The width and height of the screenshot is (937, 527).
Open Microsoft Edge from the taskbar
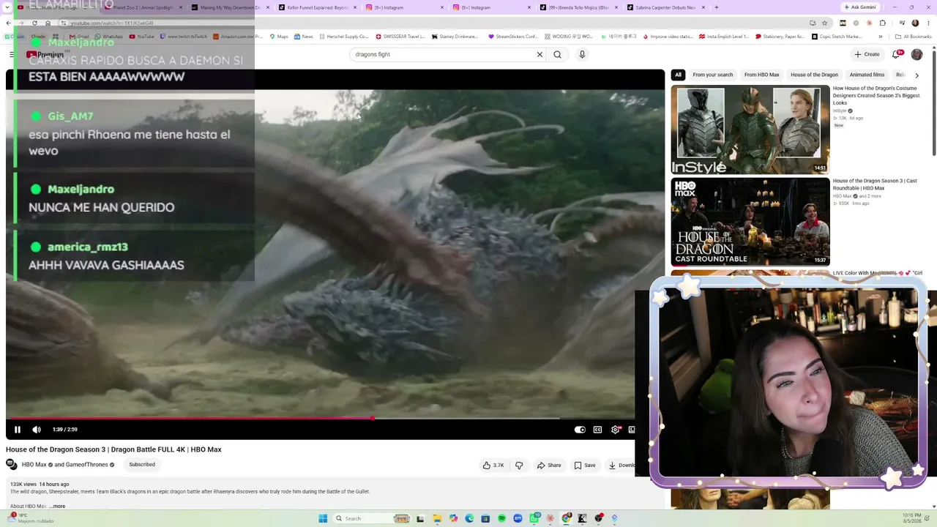[469, 518]
